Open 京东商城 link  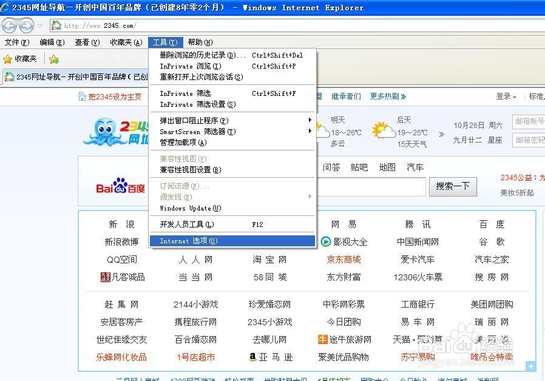point(344,260)
